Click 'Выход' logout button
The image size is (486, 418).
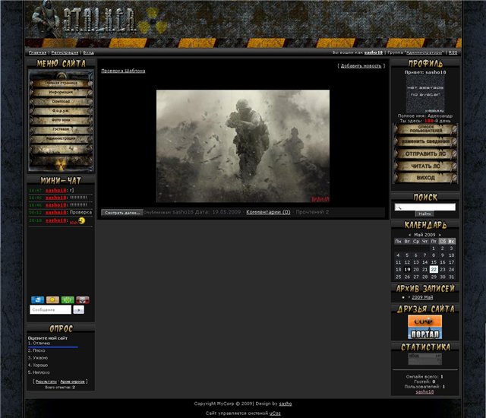[425, 178]
